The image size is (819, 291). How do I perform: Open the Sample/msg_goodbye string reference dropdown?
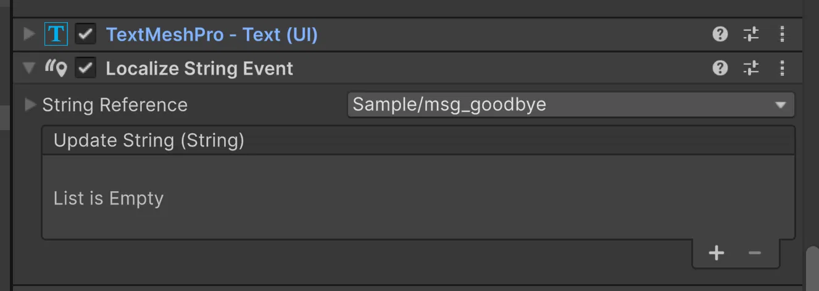pyautogui.click(x=571, y=105)
